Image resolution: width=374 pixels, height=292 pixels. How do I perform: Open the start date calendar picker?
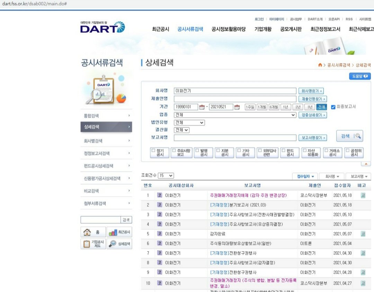202,107
